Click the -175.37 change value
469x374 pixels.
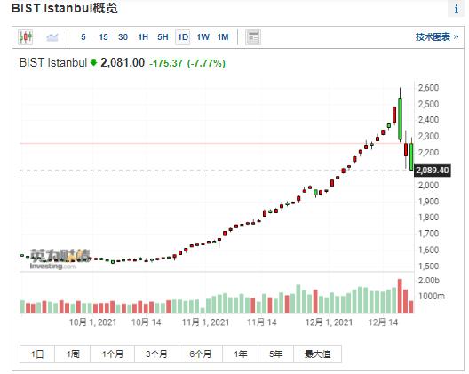166,63
